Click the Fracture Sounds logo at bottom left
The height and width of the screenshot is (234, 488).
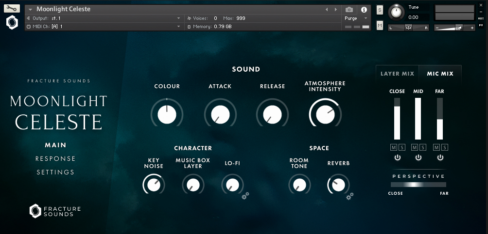55,211
